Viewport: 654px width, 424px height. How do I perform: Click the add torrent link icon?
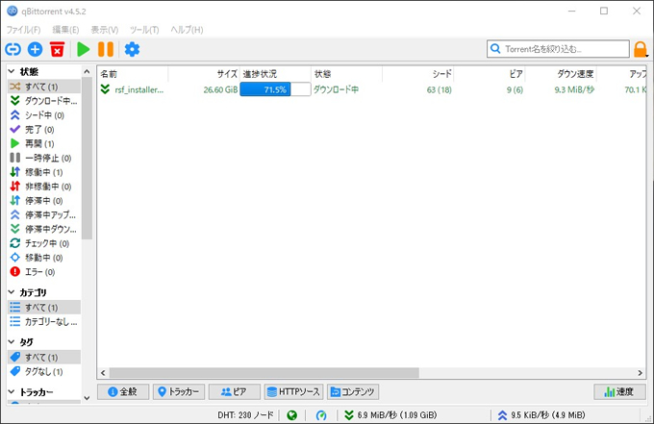click(13, 49)
